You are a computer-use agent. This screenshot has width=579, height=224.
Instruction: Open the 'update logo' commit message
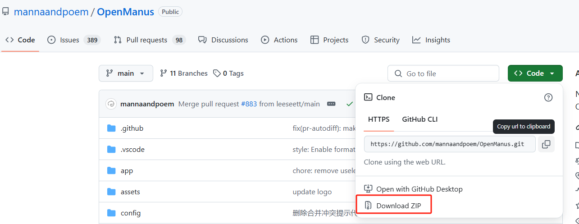click(312, 192)
